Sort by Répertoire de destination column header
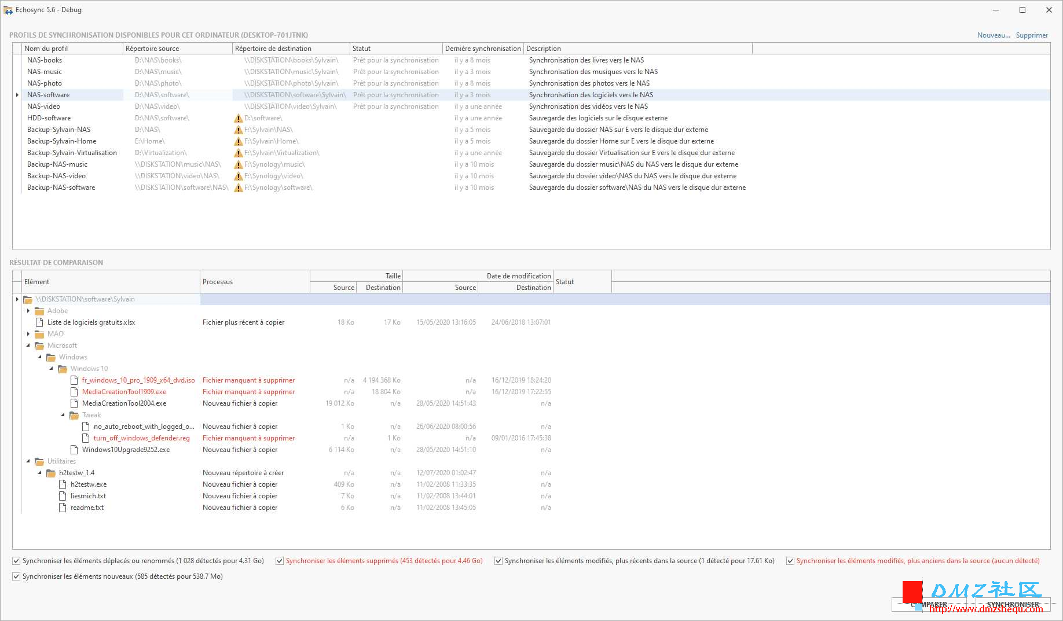 pos(291,49)
